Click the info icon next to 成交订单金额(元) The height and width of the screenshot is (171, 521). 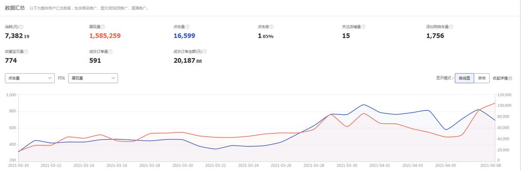point(205,51)
